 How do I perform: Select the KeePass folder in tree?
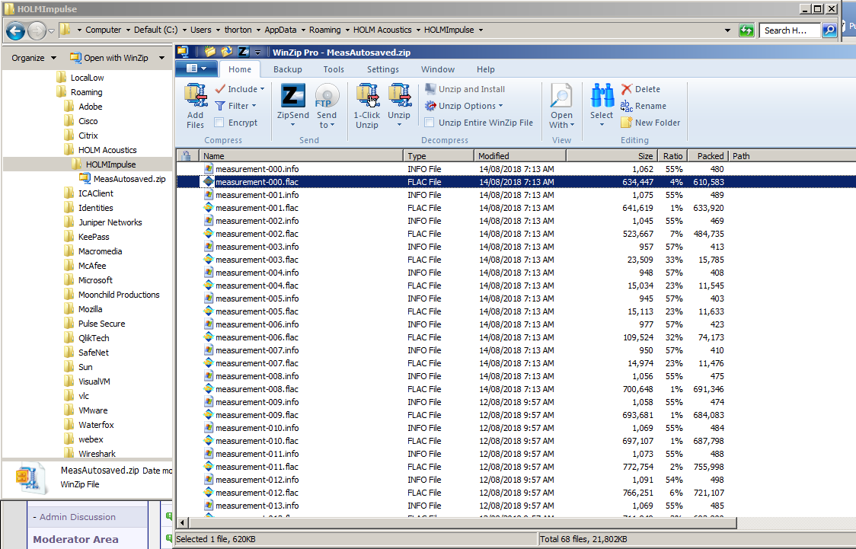point(94,237)
